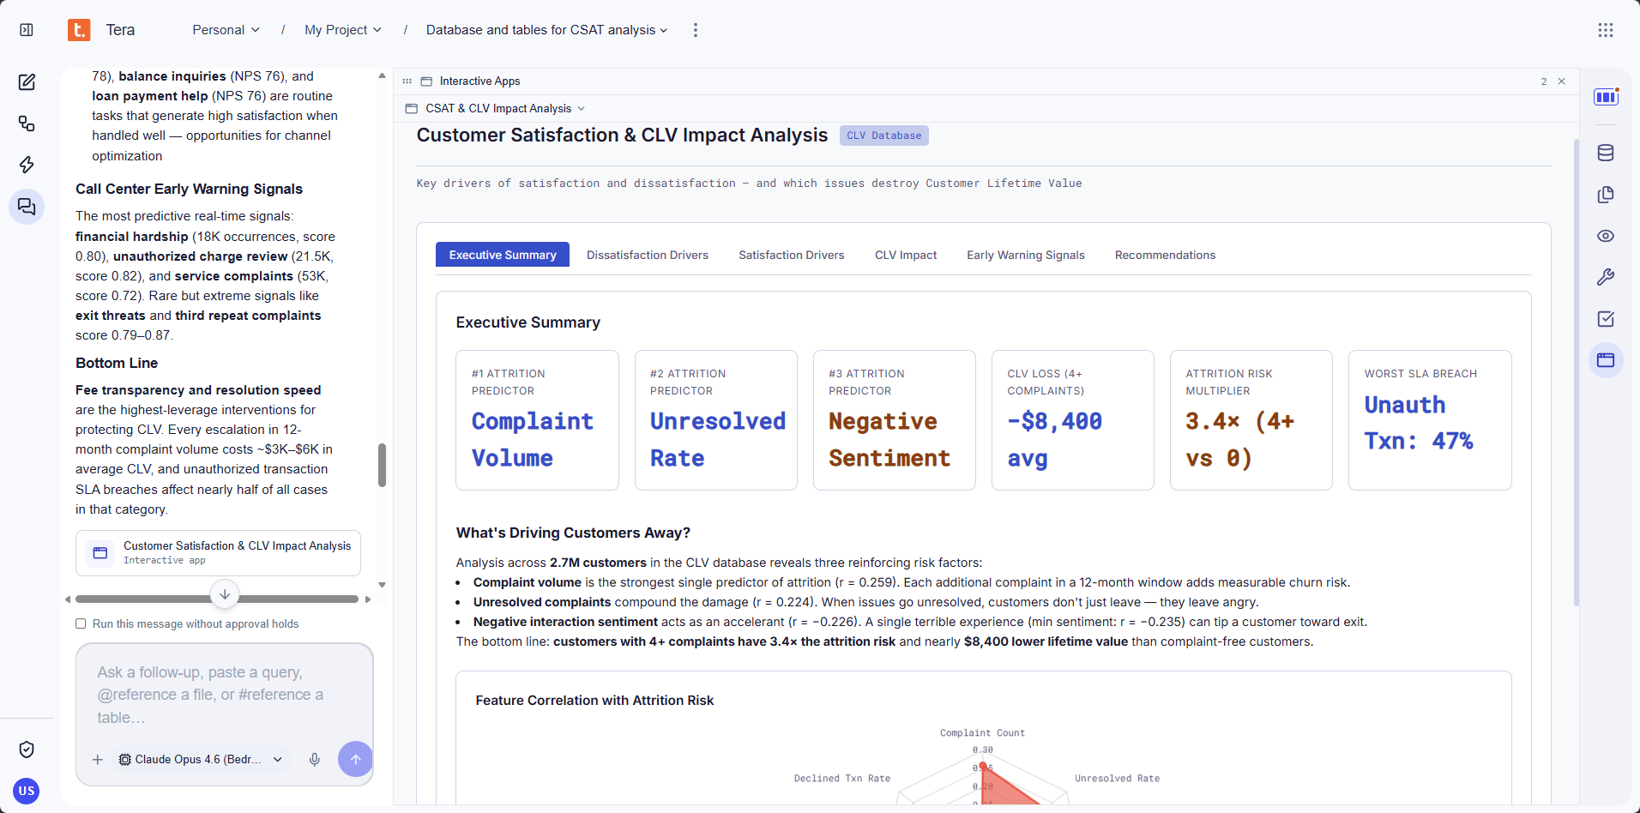This screenshot has width=1640, height=813.
Task: Click the chat horizontal scrollbar track
Action: pyautogui.click(x=217, y=599)
